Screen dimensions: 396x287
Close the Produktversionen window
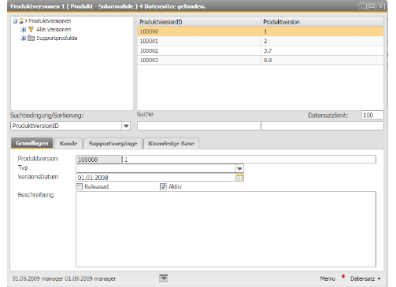[380, 6]
